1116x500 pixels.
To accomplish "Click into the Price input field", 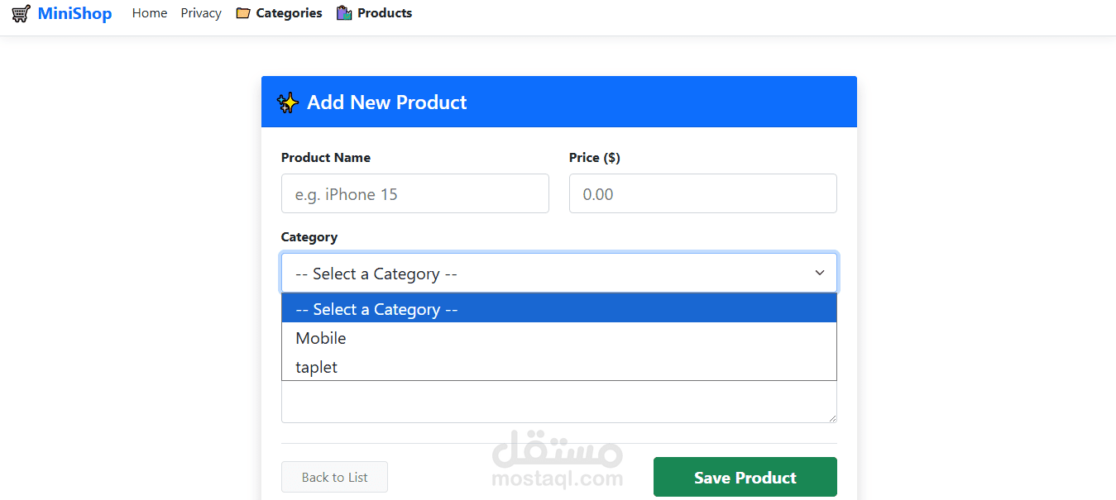I will pyautogui.click(x=702, y=193).
